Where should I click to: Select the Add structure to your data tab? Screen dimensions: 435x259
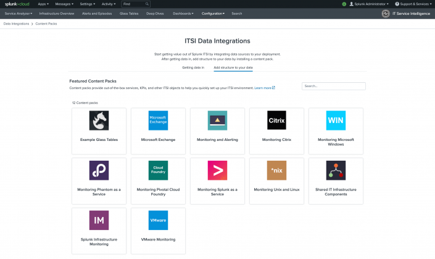click(x=233, y=67)
